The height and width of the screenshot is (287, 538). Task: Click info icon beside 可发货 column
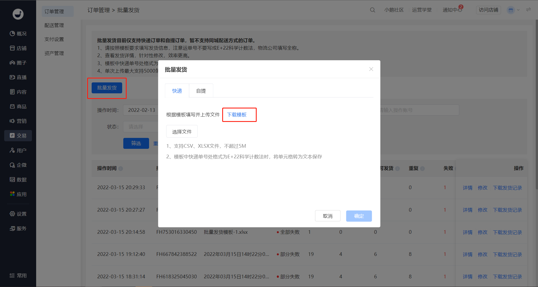coord(397,168)
